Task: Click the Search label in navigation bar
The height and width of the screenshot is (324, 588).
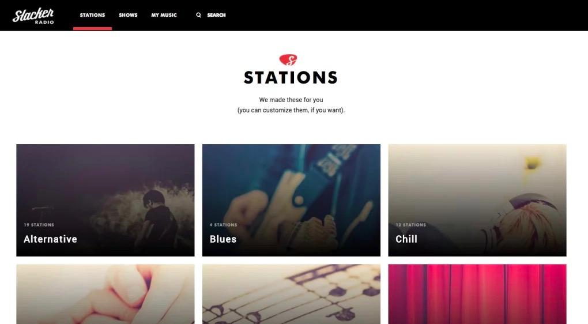Action: click(x=216, y=15)
